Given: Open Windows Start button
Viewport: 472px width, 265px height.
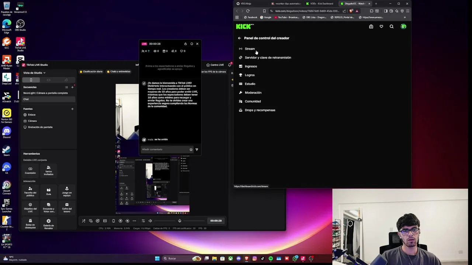Looking at the screenshot, I should click(157, 258).
